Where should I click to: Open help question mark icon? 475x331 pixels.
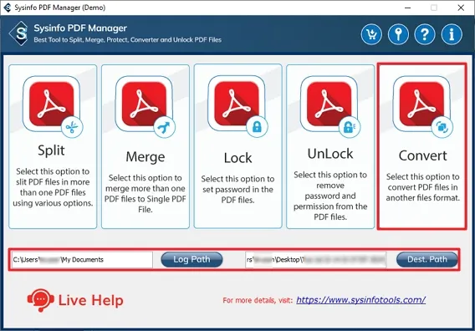425,34
